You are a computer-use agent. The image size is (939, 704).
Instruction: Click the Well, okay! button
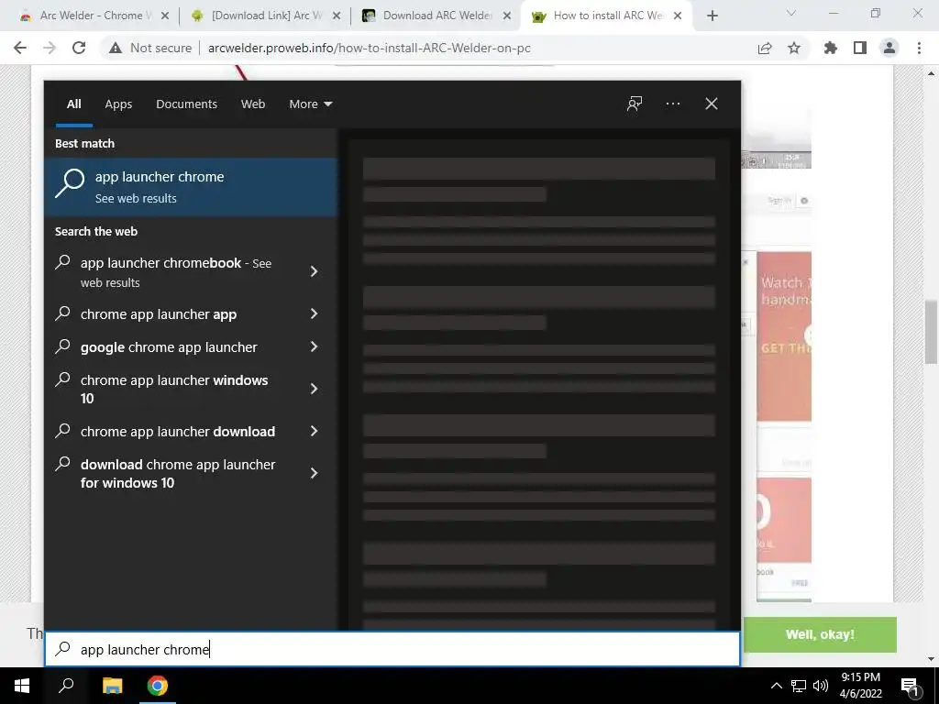click(x=820, y=634)
